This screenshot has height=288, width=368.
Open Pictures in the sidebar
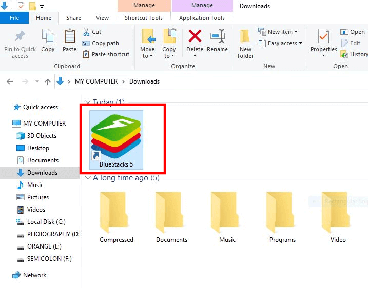[x=33, y=197]
